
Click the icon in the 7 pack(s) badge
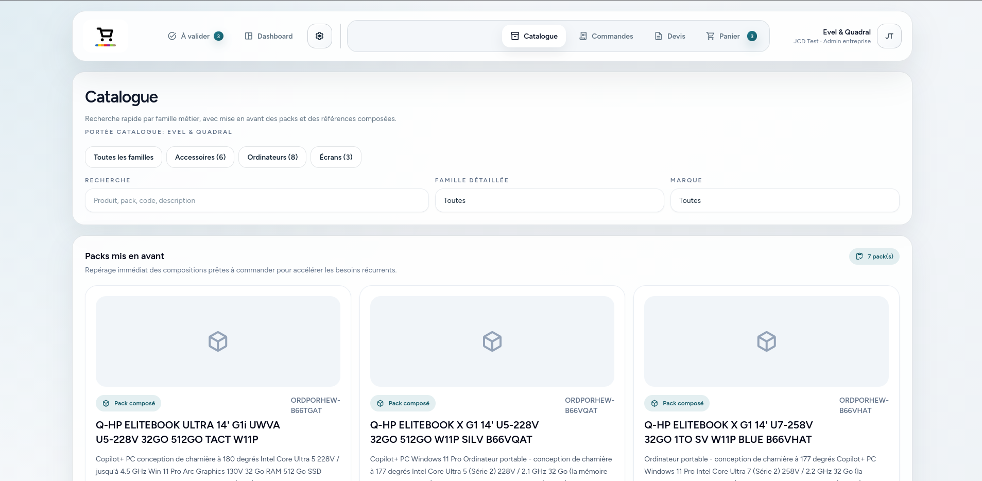pyautogui.click(x=859, y=256)
